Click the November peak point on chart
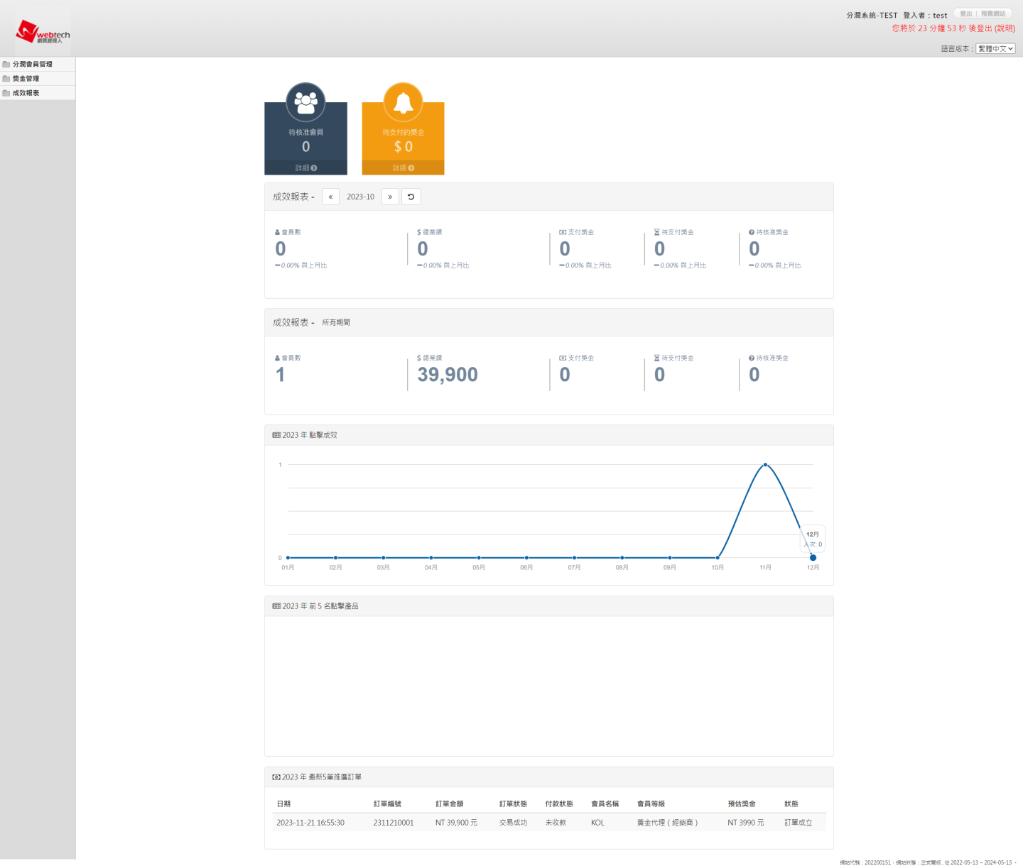This screenshot has height=866, width=1023. (765, 465)
